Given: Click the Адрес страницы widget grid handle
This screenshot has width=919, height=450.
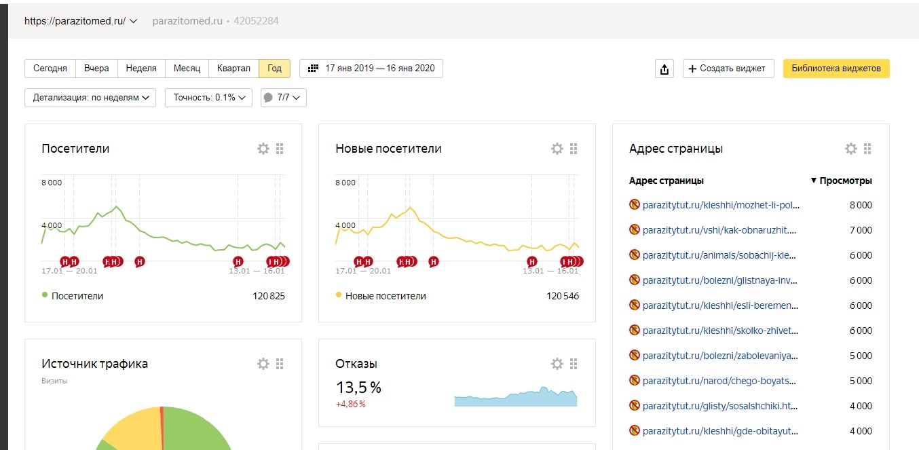Looking at the screenshot, I should tap(867, 149).
